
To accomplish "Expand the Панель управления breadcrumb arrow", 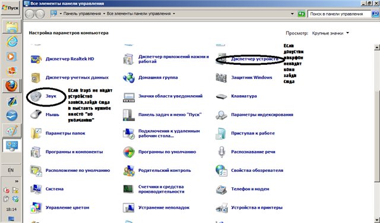I will click(104, 14).
